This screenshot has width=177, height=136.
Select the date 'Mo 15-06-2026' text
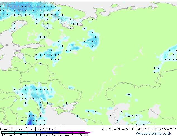pos(118,129)
